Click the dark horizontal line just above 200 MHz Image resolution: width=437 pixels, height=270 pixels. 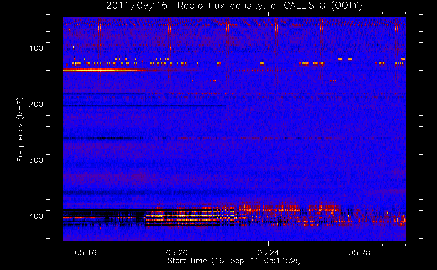coord(144,106)
